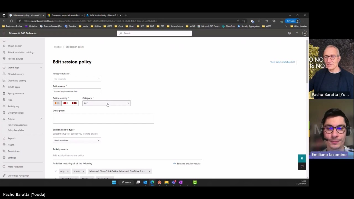Reload the page with the refresh icon

coord(11,21)
